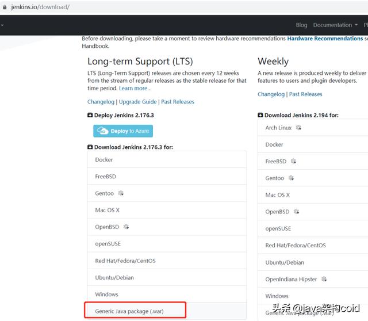Click gear icon next to Weekly OpenBSD
The height and width of the screenshot is (321, 368).
click(297, 212)
